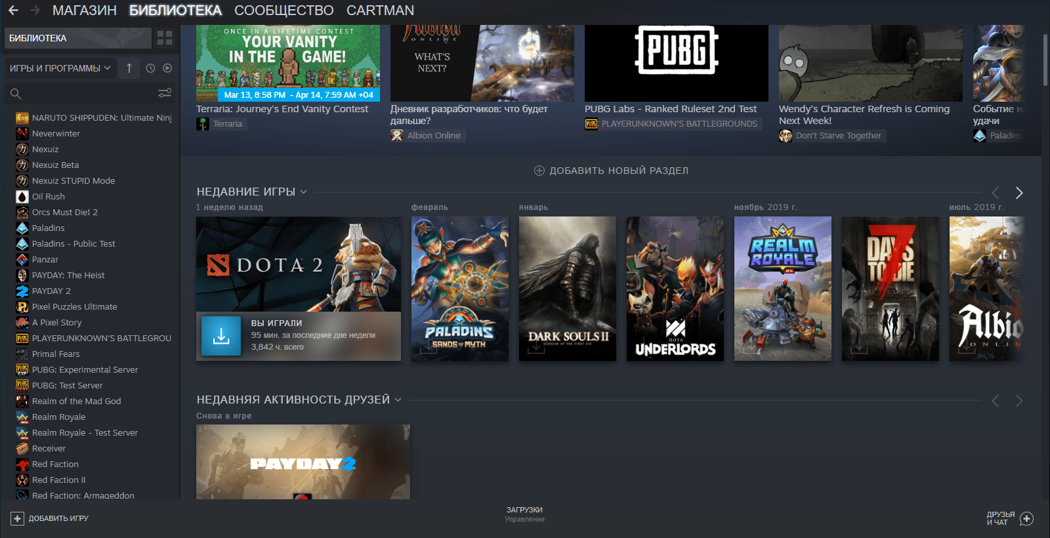The height and width of the screenshot is (538, 1050).
Task: Show recently played clock filter
Action: pos(150,68)
